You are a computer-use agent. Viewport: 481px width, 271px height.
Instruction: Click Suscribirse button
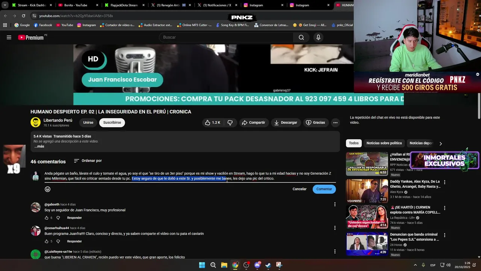pyautogui.click(x=112, y=123)
